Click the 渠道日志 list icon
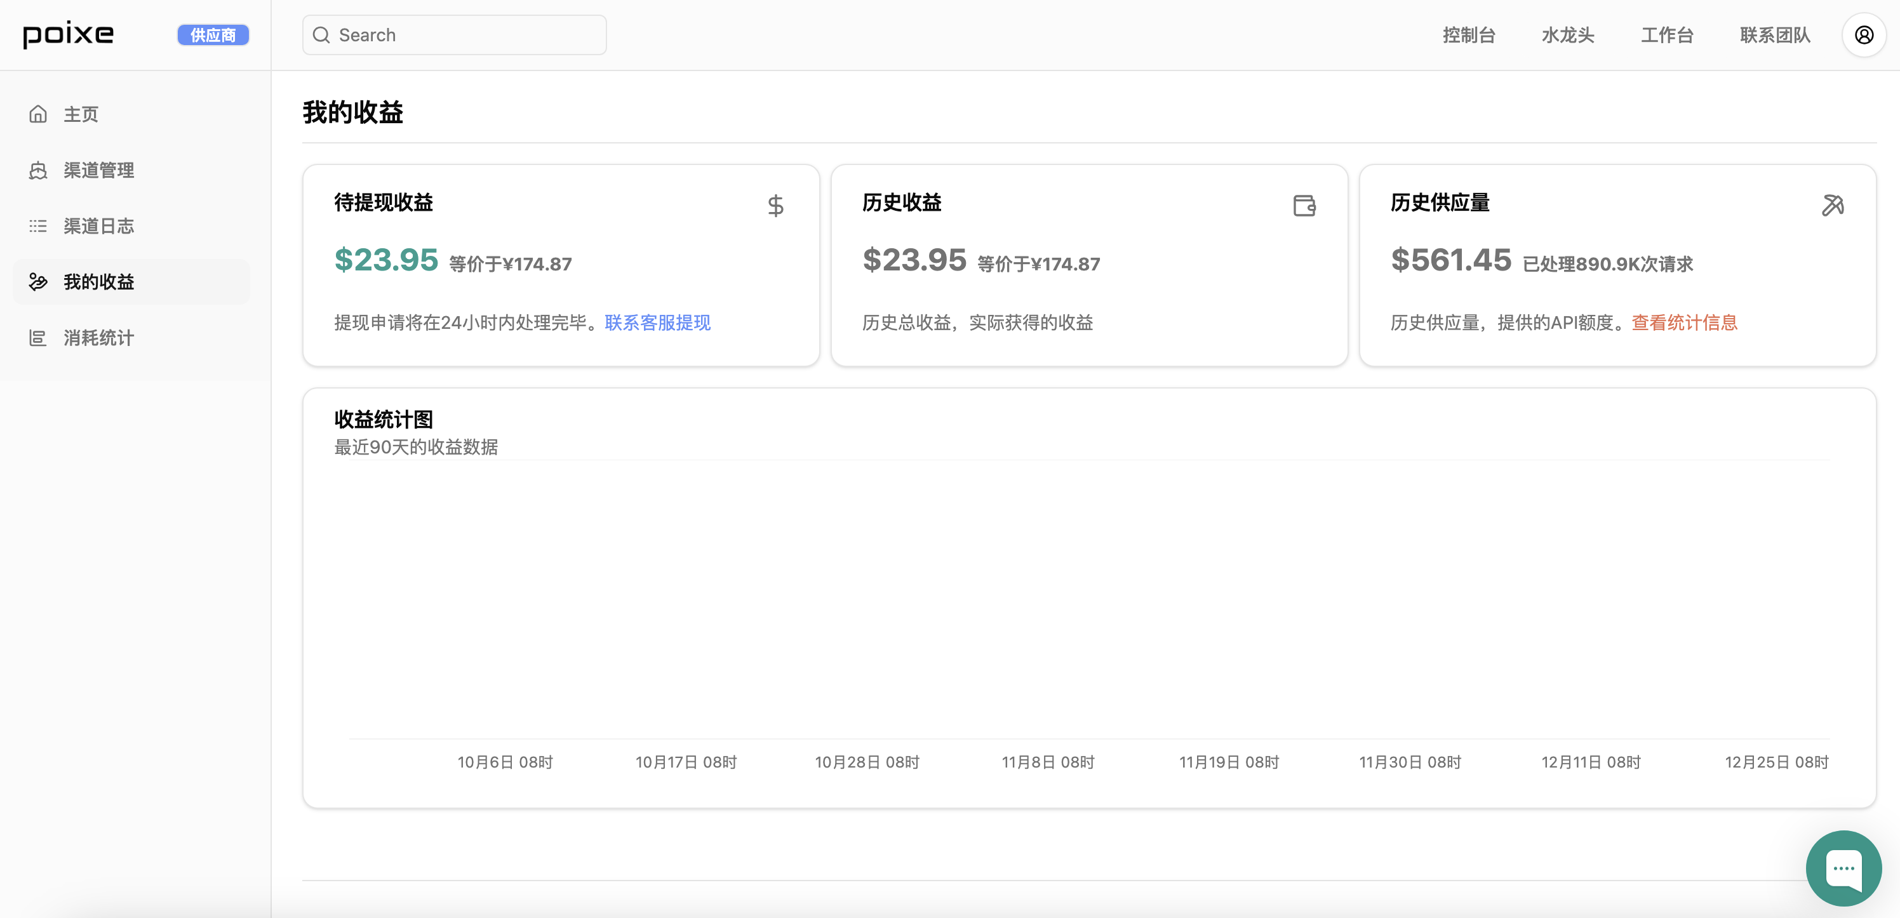Screen dimensions: 1900x918 37,225
